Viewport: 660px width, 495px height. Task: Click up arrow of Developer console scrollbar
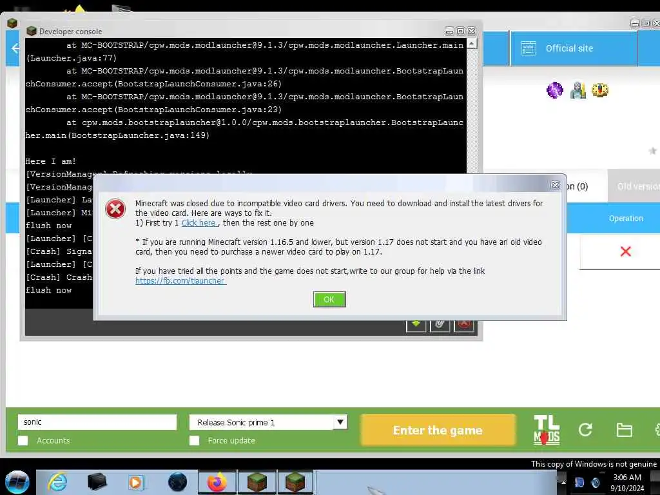pyautogui.click(x=472, y=43)
